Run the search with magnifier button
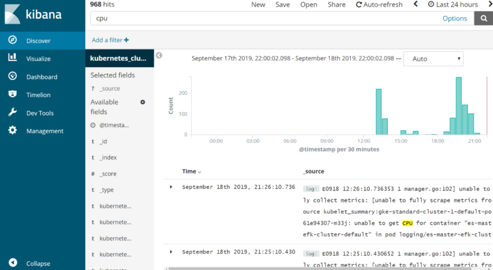The image size is (493, 270). [484, 18]
